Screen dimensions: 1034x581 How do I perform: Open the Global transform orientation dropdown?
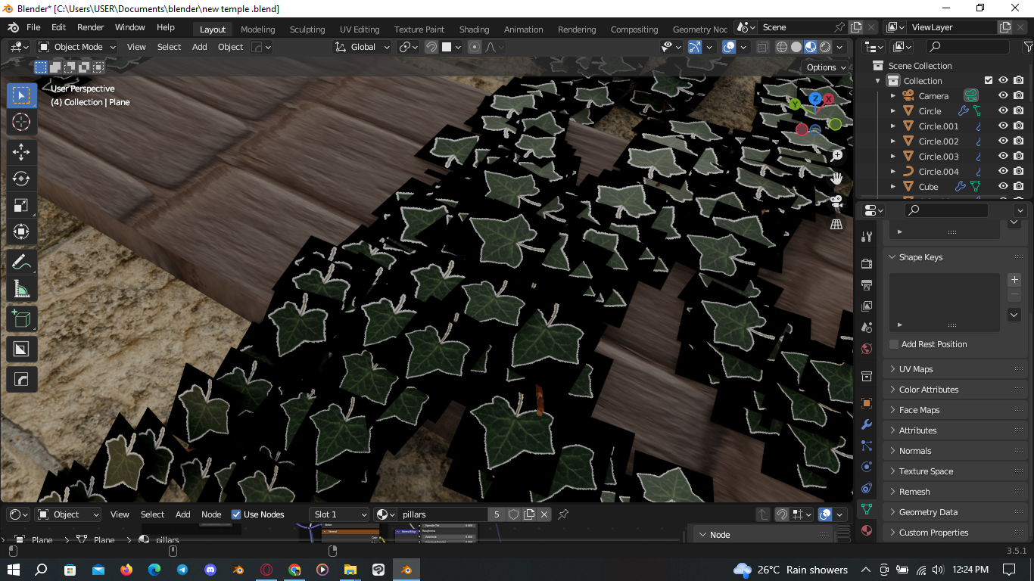click(x=363, y=47)
